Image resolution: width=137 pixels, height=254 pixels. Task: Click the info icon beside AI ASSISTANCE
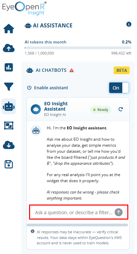(x=129, y=24)
